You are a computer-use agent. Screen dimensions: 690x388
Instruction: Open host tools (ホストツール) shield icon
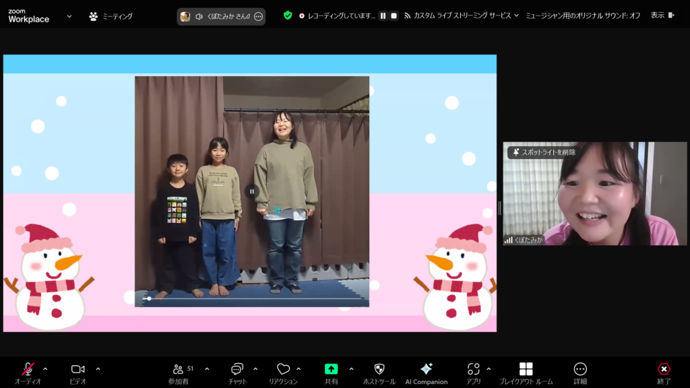point(379,369)
